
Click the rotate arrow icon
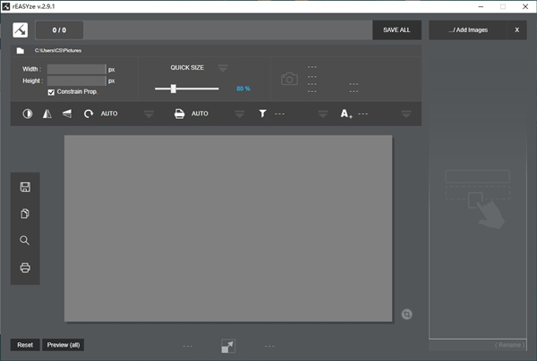coord(88,113)
